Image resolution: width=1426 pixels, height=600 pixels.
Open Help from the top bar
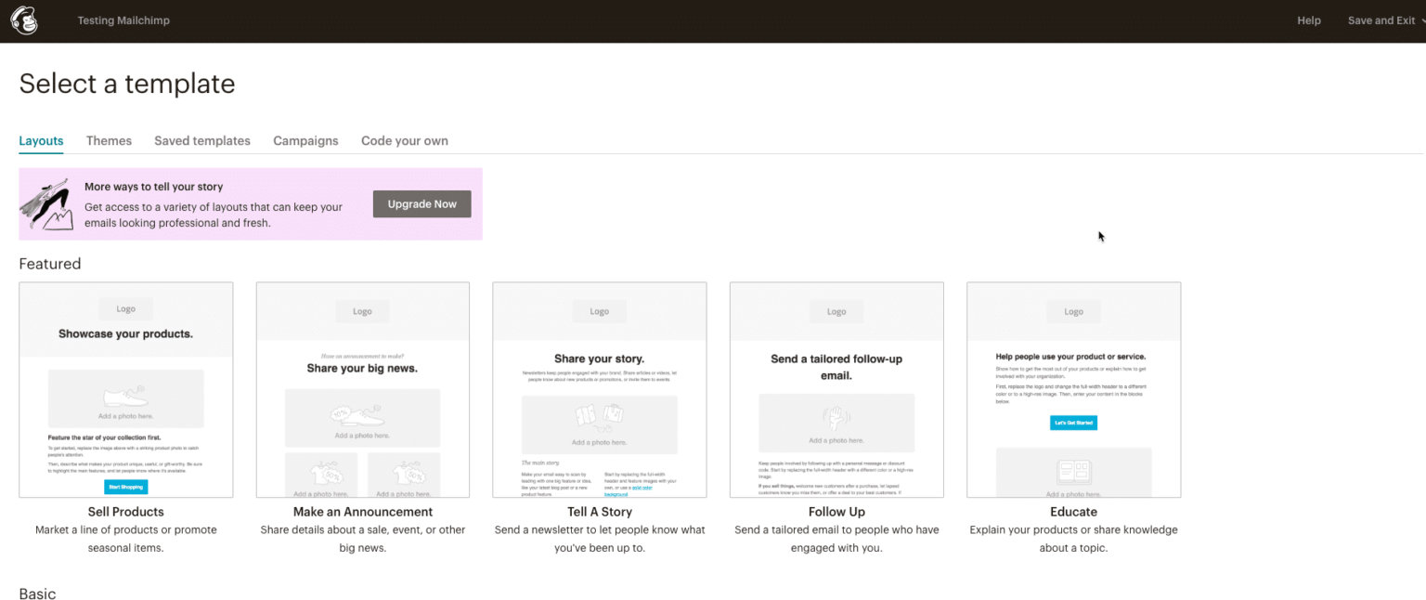pyautogui.click(x=1309, y=20)
